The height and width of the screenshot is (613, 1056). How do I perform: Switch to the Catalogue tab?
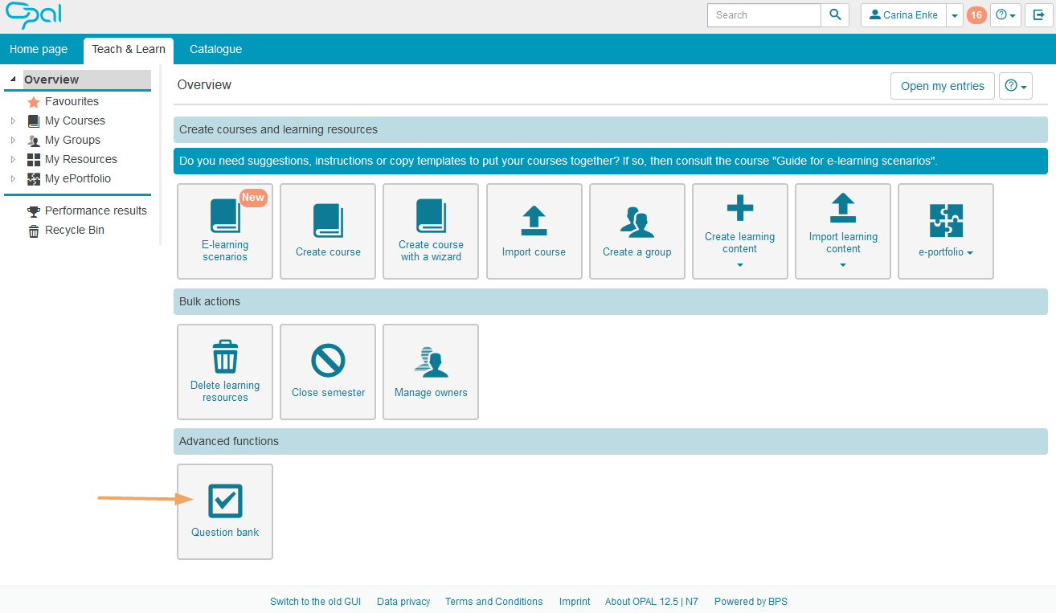[215, 49]
